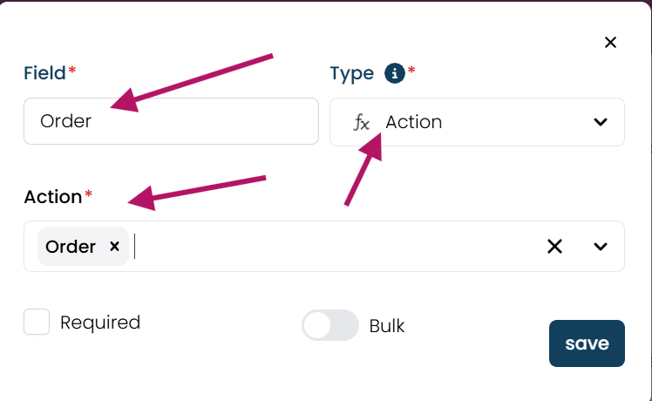Toggle the Bulk switch on
This screenshot has width=652, height=401.
pos(330,325)
